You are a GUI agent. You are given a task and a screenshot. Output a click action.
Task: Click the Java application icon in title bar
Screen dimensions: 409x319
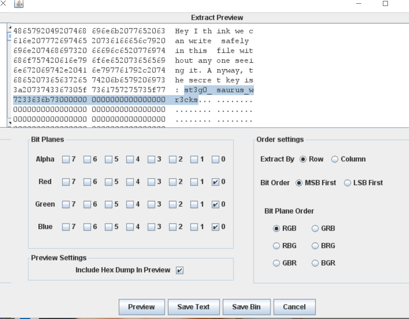19,4
